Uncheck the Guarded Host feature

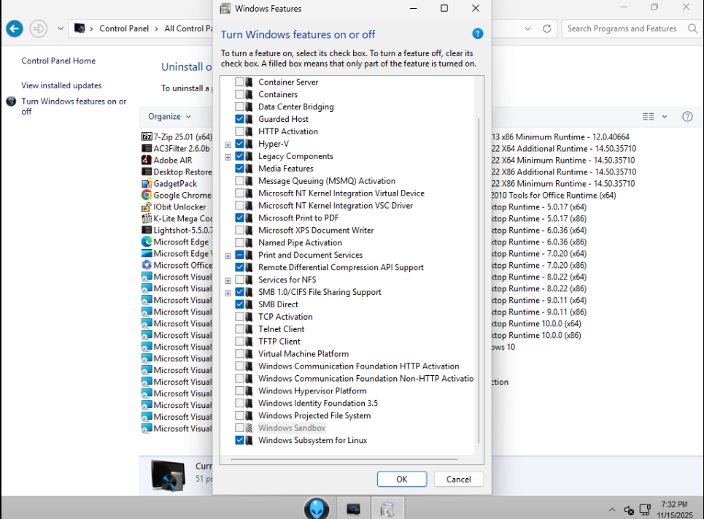point(239,119)
